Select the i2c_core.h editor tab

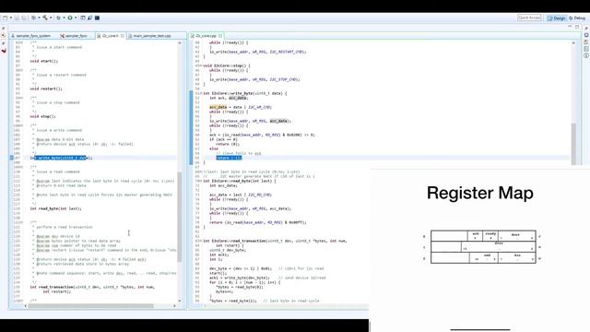(x=110, y=36)
